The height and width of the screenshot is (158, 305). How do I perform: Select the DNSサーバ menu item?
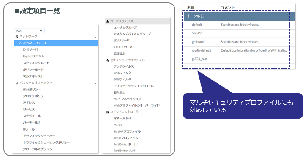tap(30, 50)
